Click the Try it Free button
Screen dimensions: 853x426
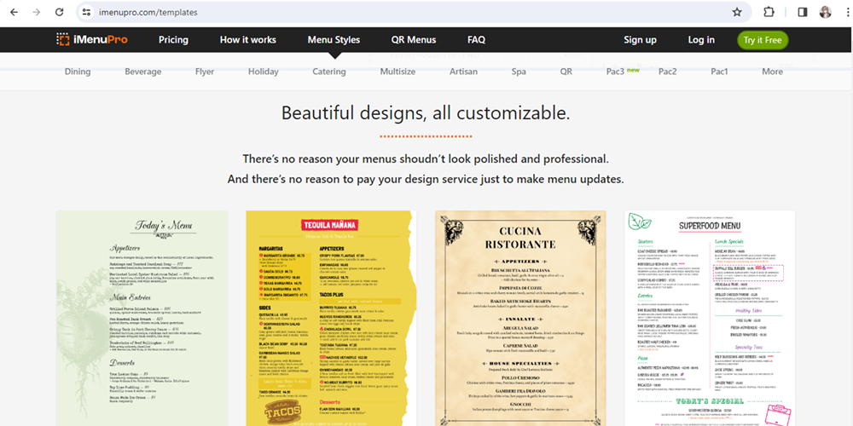pos(763,40)
